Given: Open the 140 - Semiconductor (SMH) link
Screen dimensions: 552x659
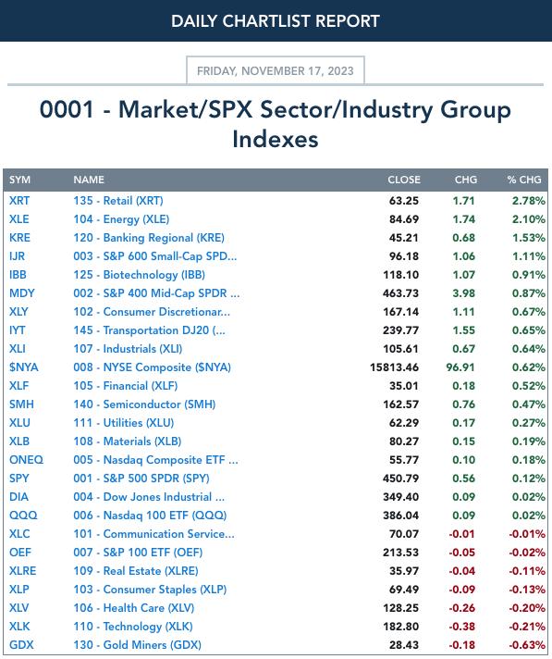Looking at the screenshot, I should click(144, 404).
